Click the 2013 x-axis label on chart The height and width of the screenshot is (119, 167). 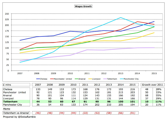[x=121, y=73]
